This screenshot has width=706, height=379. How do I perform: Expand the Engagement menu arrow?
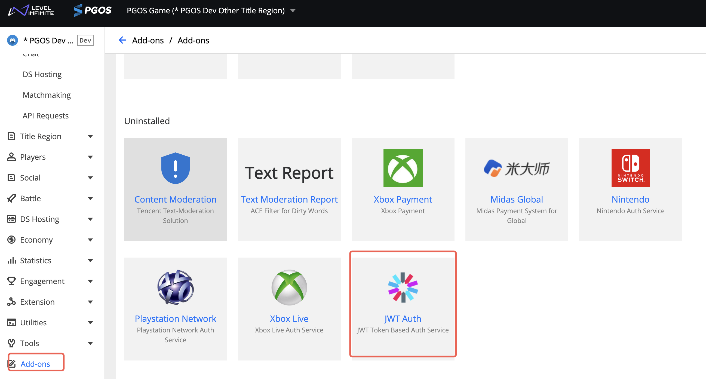point(90,281)
